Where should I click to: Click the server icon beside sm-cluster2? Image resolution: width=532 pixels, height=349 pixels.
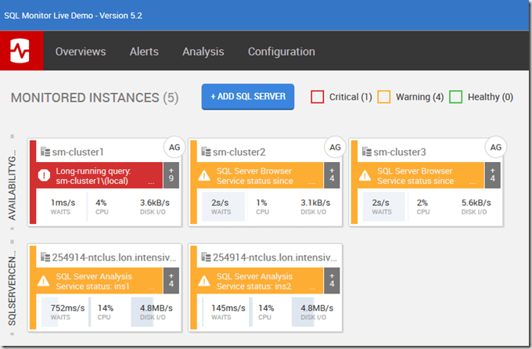coord(206,151)
